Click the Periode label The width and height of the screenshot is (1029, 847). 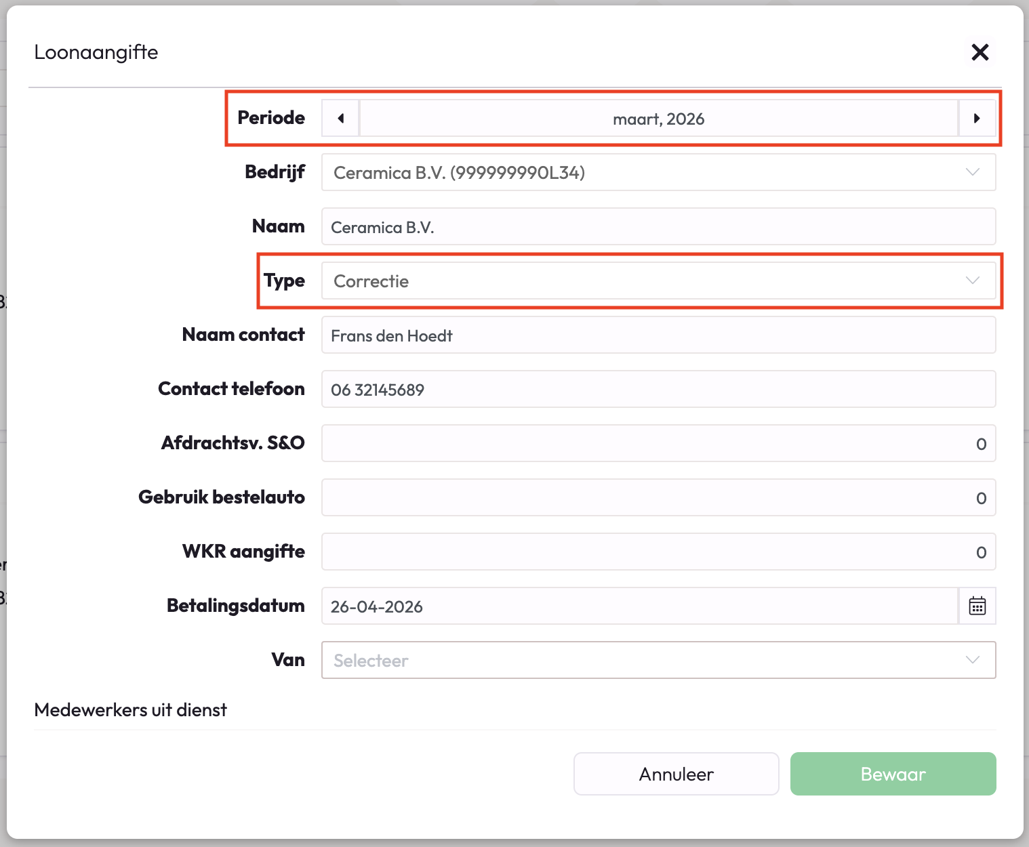(x=271, y=118)
